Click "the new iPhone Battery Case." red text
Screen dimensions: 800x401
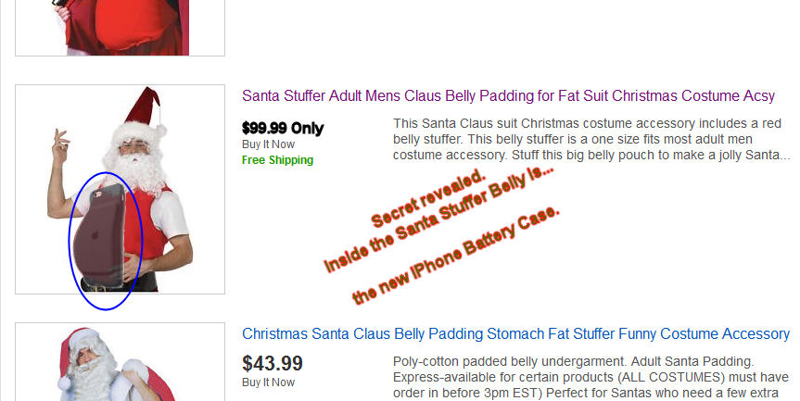(456, 256)
